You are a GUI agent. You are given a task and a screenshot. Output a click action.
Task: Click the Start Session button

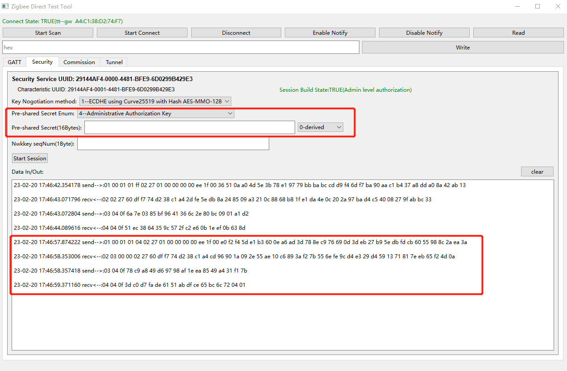click(30, 158)
